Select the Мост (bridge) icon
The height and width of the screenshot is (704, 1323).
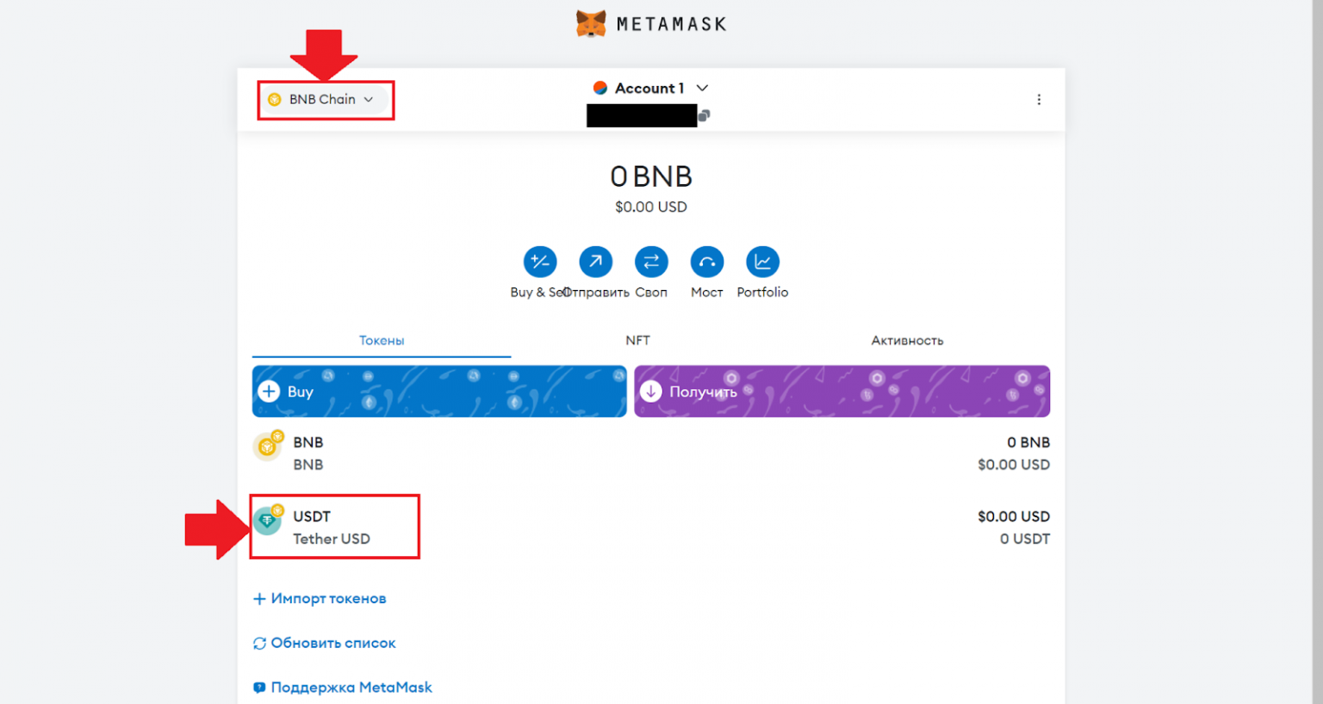[706, 262]
